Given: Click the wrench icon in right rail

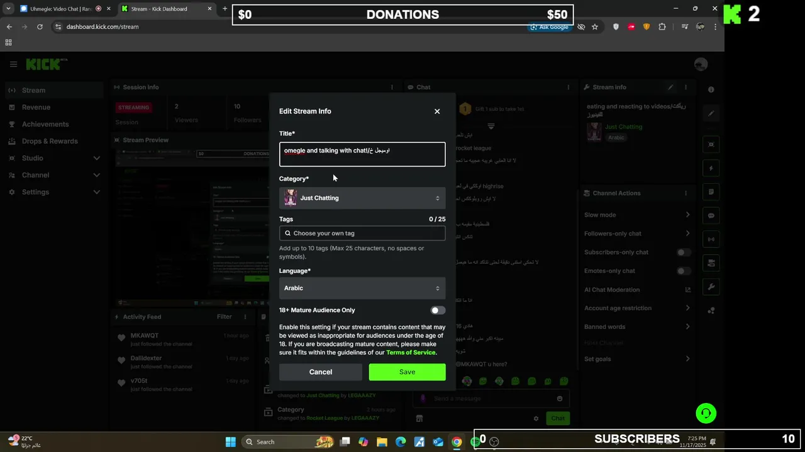Looking at the screenshot, I should [x=711, y=286].
